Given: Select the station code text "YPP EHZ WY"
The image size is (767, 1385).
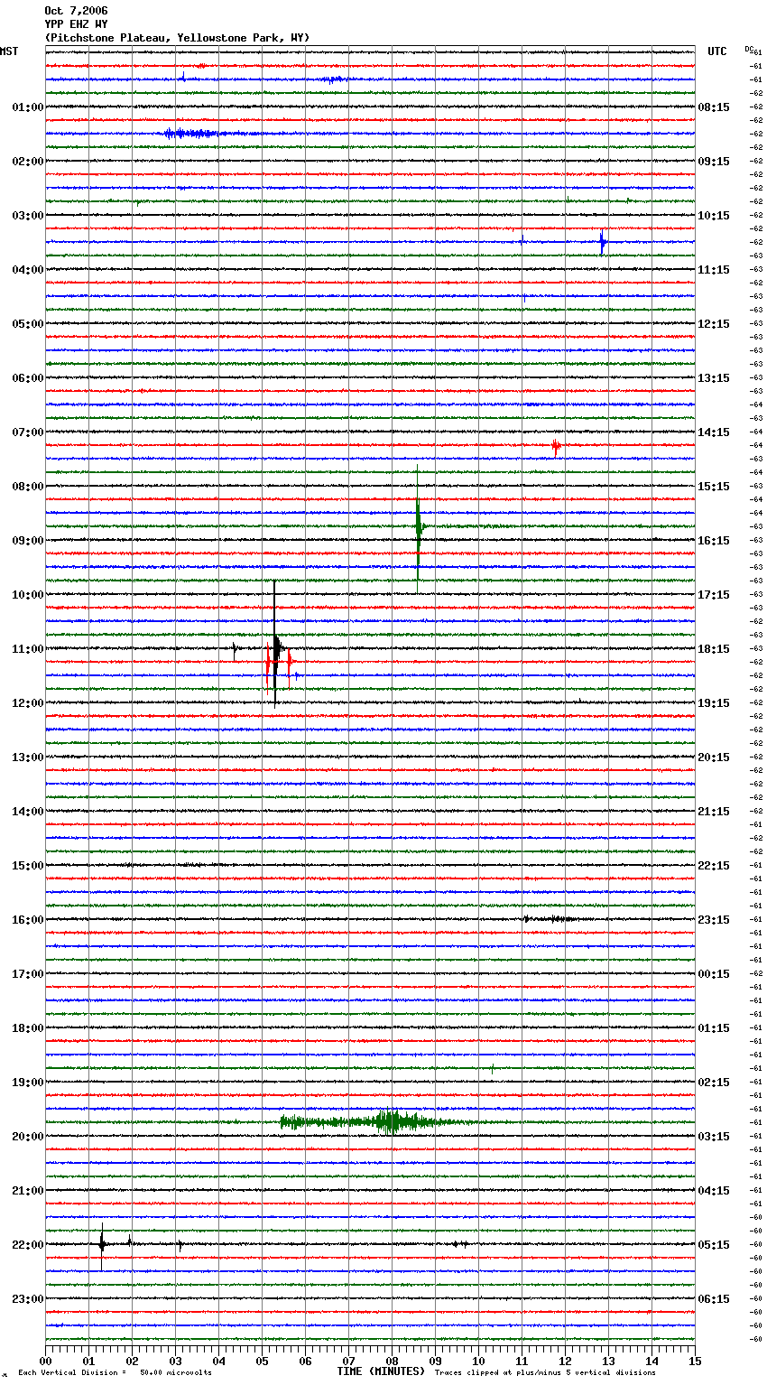Looking at the screenshot, I should pos(76,24).
